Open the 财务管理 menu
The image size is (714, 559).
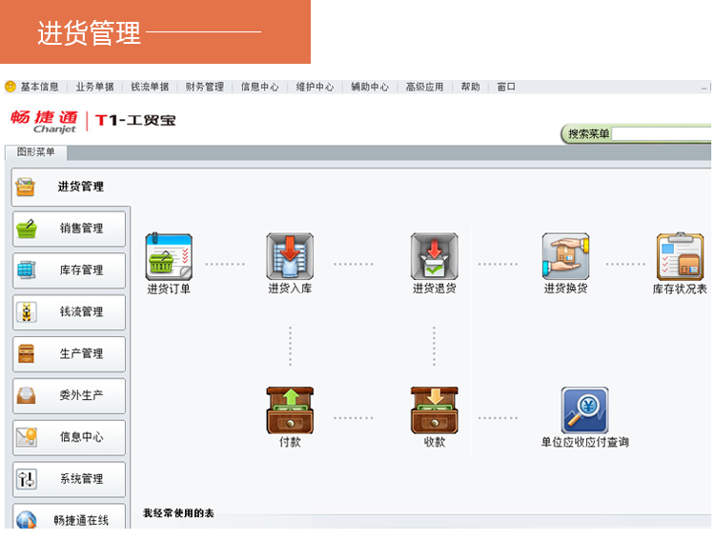204,87
